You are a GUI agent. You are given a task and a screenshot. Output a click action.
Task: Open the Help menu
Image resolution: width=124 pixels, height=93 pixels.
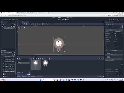17,20
